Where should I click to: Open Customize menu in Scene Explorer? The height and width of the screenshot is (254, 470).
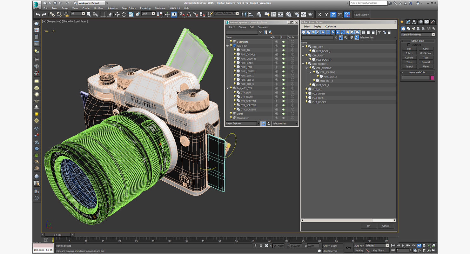pyautogui.click(x=263, y=27)
